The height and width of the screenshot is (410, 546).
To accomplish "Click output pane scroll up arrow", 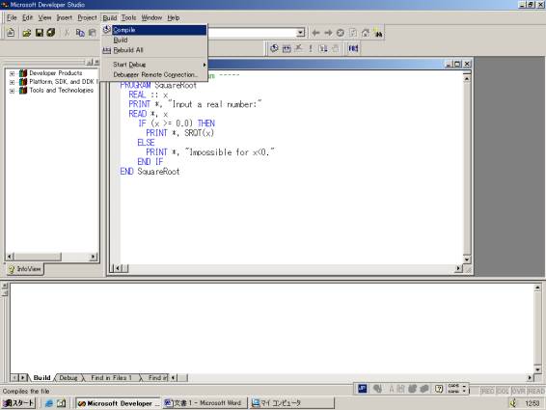I will 537,287.
